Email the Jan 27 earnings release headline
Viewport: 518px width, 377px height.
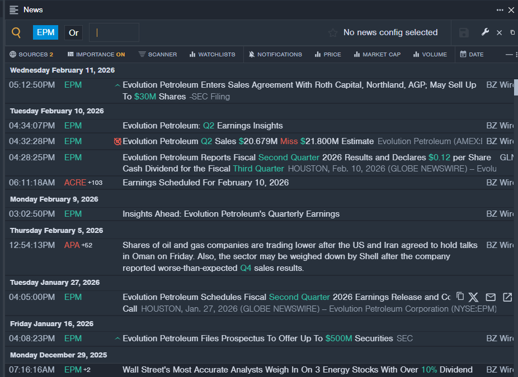(491, 297)
